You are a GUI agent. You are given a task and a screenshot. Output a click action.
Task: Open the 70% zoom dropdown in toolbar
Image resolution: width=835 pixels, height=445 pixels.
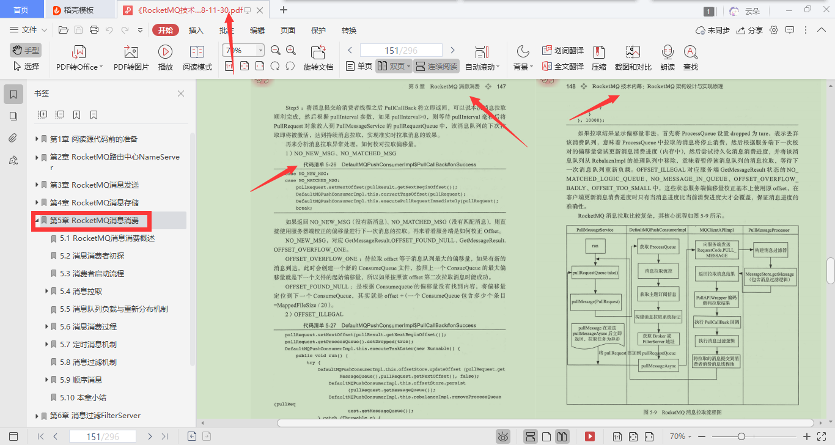261,50
